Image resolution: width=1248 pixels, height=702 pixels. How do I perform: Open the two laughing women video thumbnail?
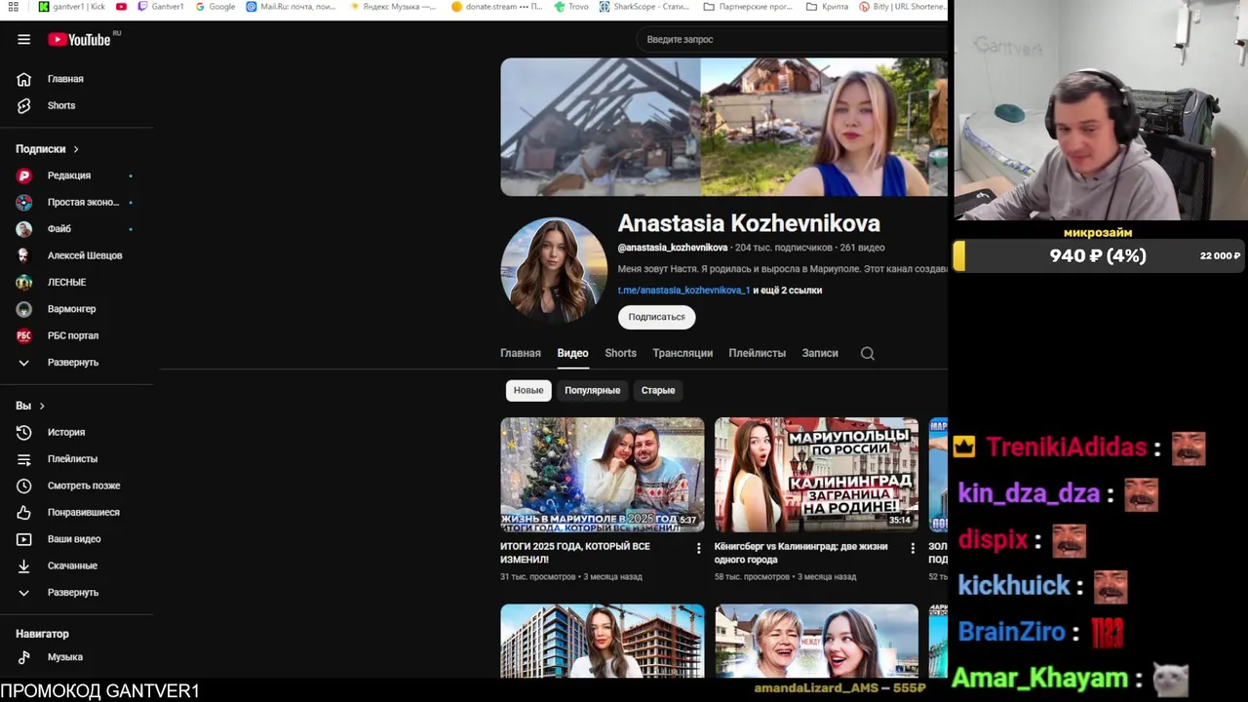tap(816, 641)
